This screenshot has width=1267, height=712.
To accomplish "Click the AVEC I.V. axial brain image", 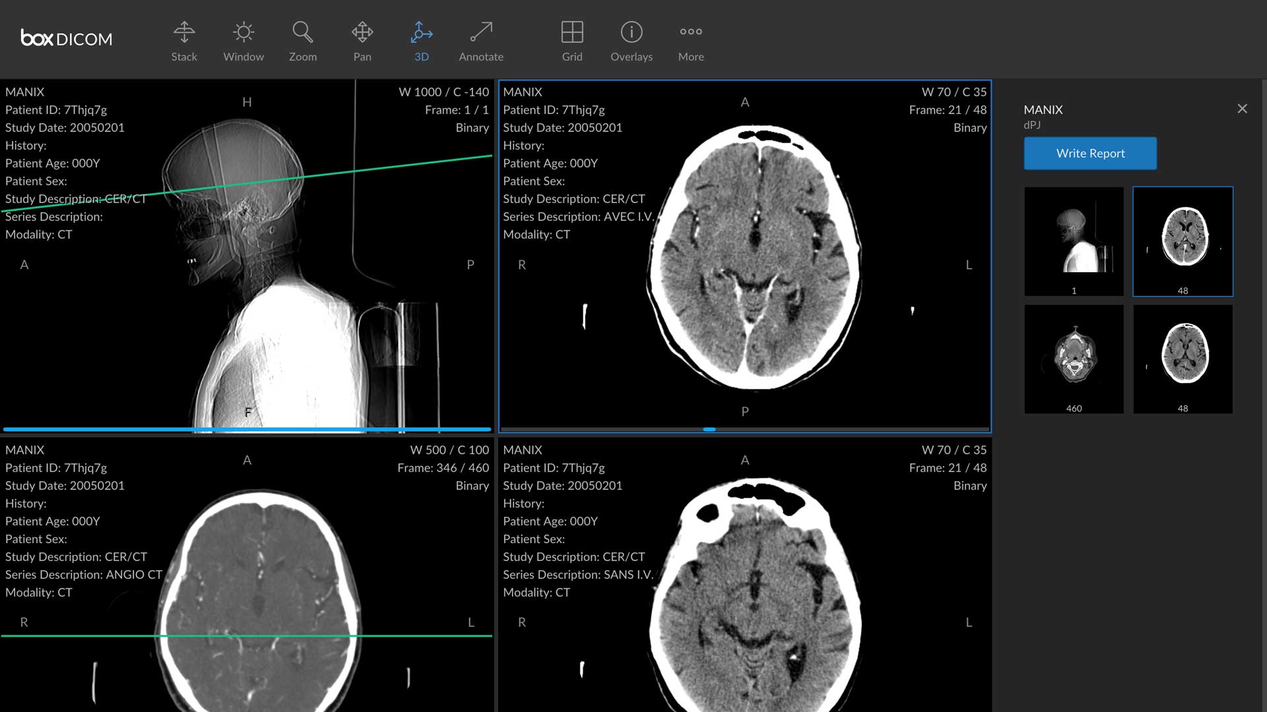I will [754, 257].
